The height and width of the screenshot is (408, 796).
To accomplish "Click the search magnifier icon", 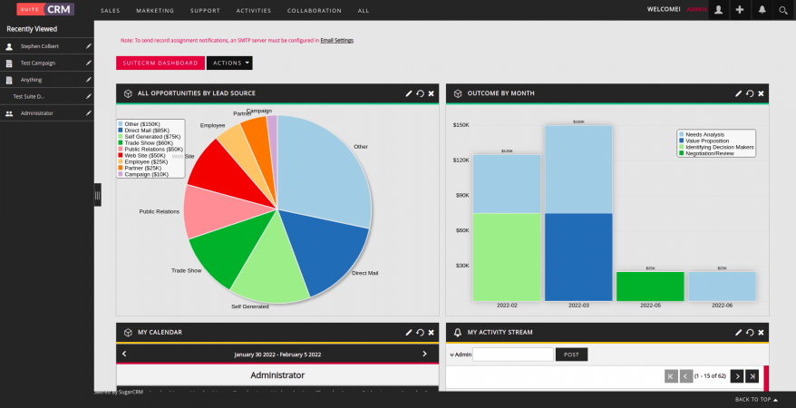I will (783, 10).
